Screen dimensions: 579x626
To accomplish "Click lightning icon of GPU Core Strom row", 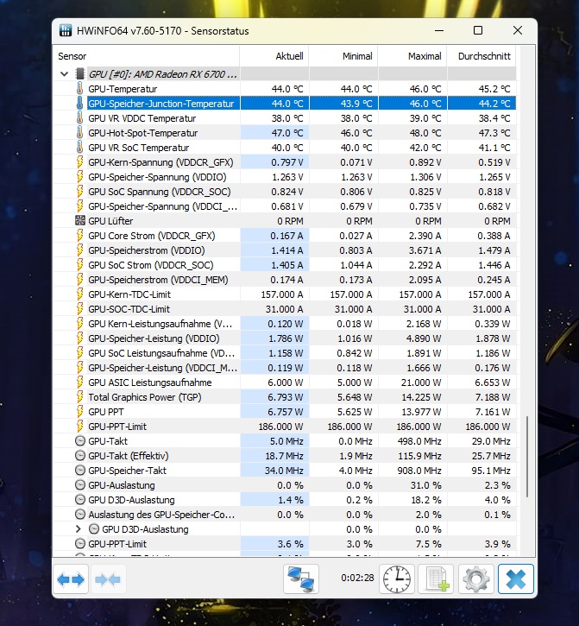I will 79,236.
